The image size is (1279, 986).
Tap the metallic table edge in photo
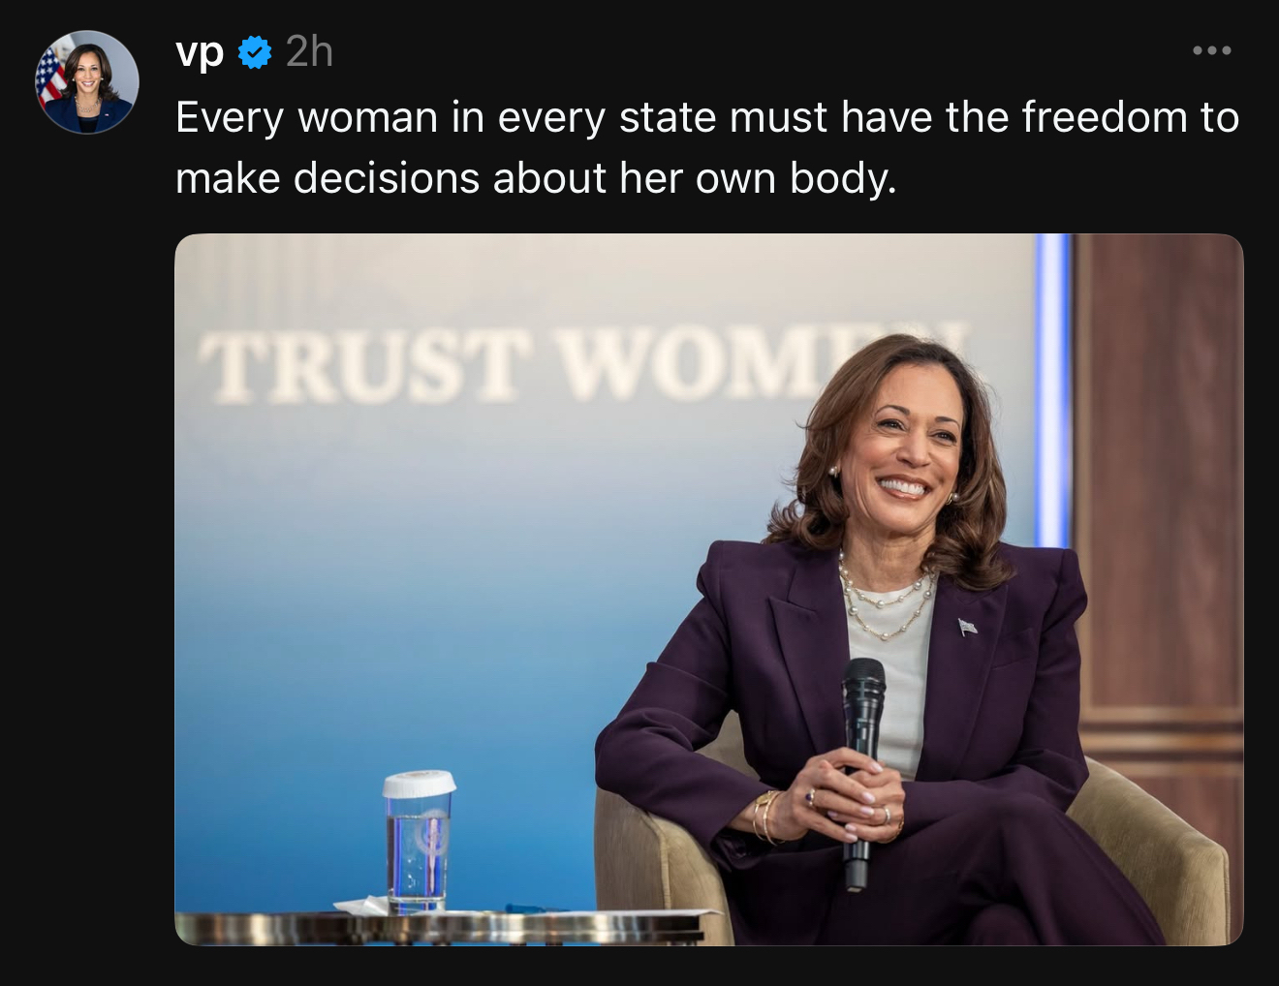(441, 928)
